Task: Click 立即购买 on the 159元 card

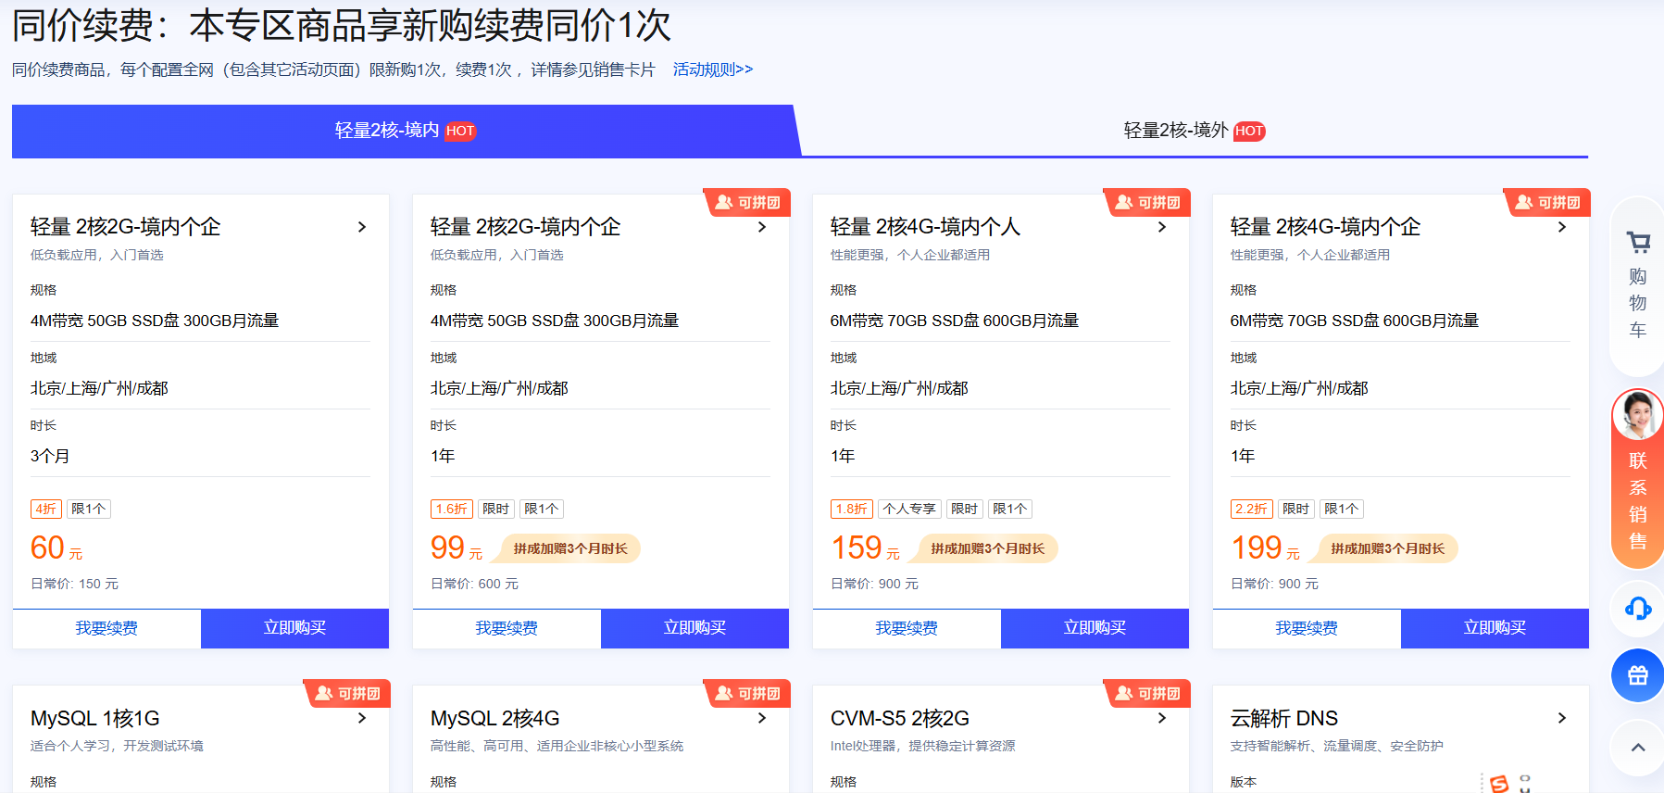Action: tap(1095, 628)
